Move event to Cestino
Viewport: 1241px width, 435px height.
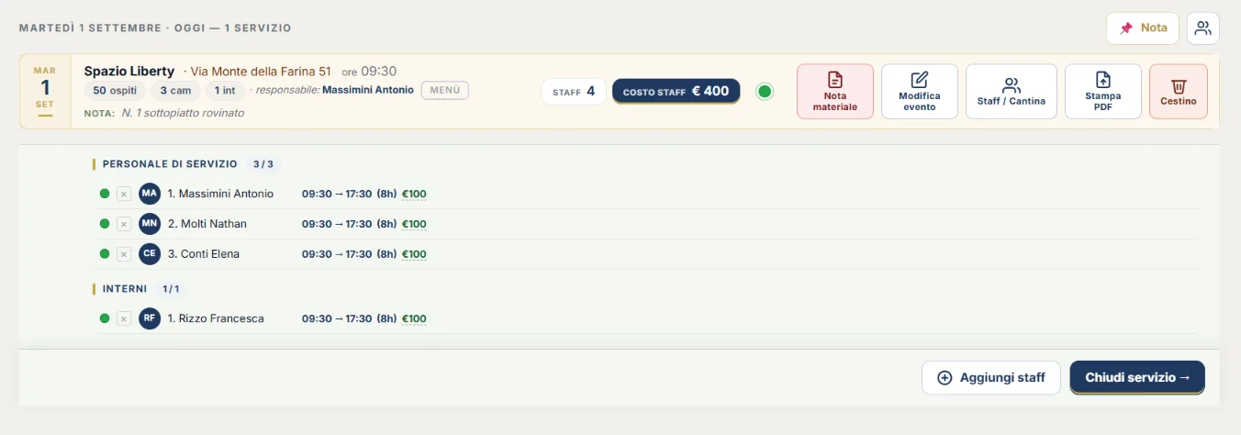pos(1179,92)
